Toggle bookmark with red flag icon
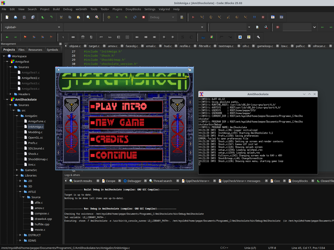 pyautogui.click(x=25, y=37)
